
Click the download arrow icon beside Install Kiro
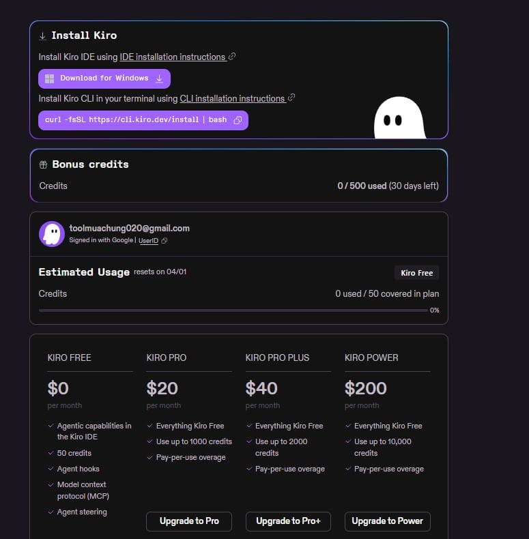coord(42,35)
